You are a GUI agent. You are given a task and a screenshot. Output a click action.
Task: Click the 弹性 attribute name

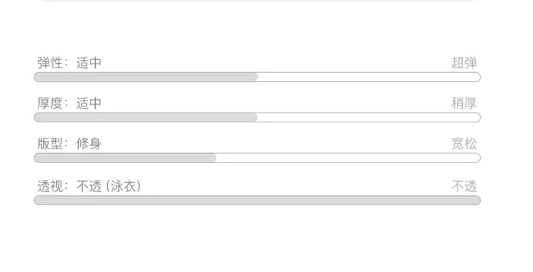[x=50, y=63]
